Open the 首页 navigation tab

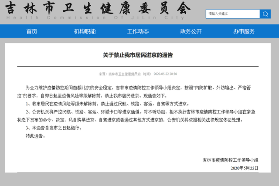coord(31,31)
